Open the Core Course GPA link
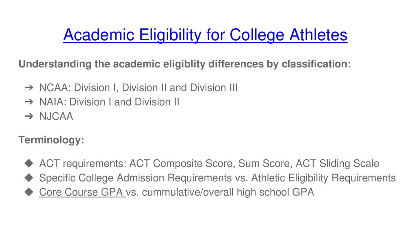 tap(82, 192)
